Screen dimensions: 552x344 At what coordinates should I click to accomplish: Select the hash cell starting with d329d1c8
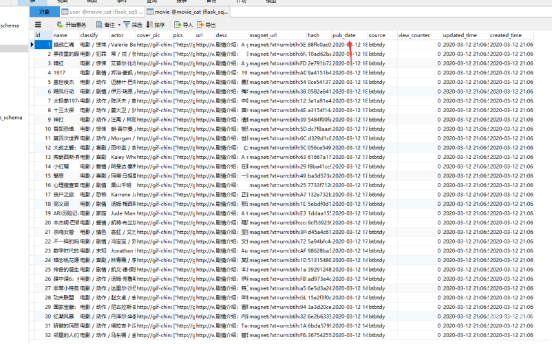tap(319, 138)
